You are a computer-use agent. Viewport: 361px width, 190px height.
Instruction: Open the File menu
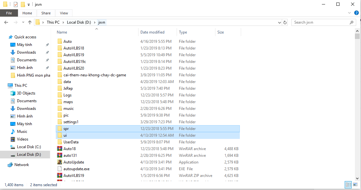click(9, 13)
